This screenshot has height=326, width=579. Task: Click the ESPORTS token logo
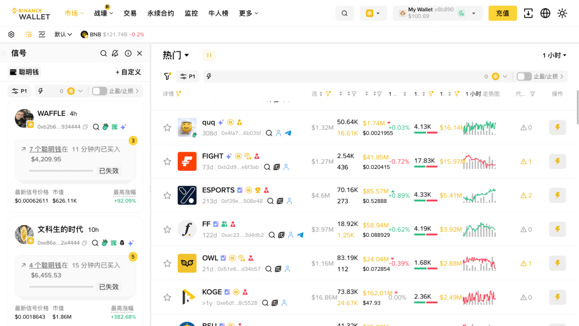point(187,195)
